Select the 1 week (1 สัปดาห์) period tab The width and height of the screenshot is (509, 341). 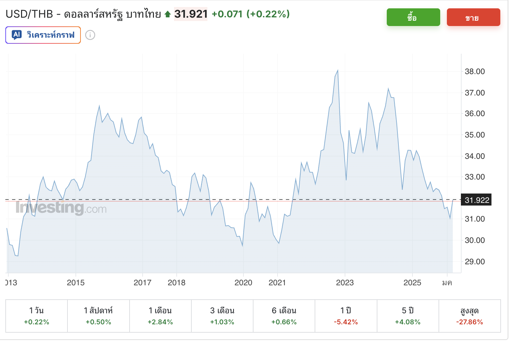tap(99, 316)
